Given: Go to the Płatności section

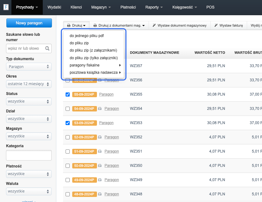Looking at the screenshot, I should (x=128, y=7).
